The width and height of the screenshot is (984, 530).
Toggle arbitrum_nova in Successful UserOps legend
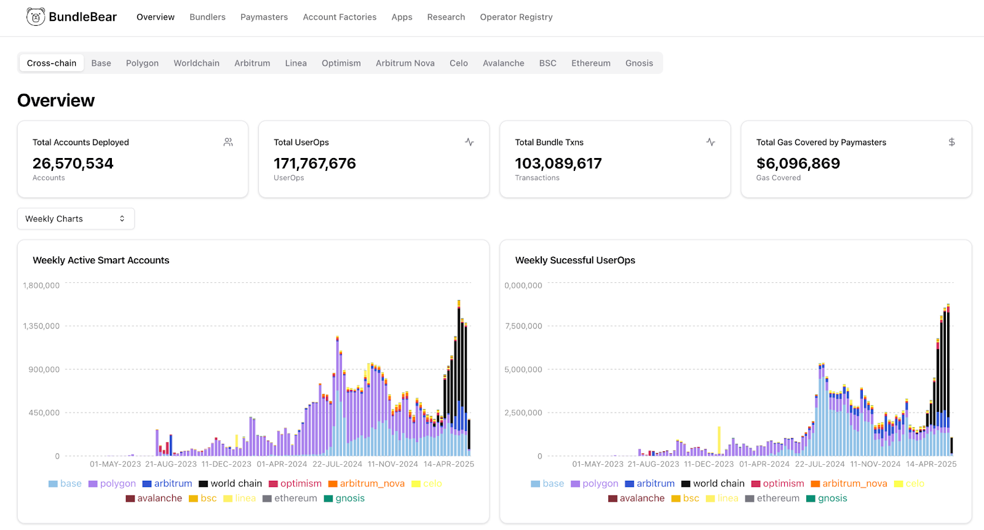(x=849, y=484)
